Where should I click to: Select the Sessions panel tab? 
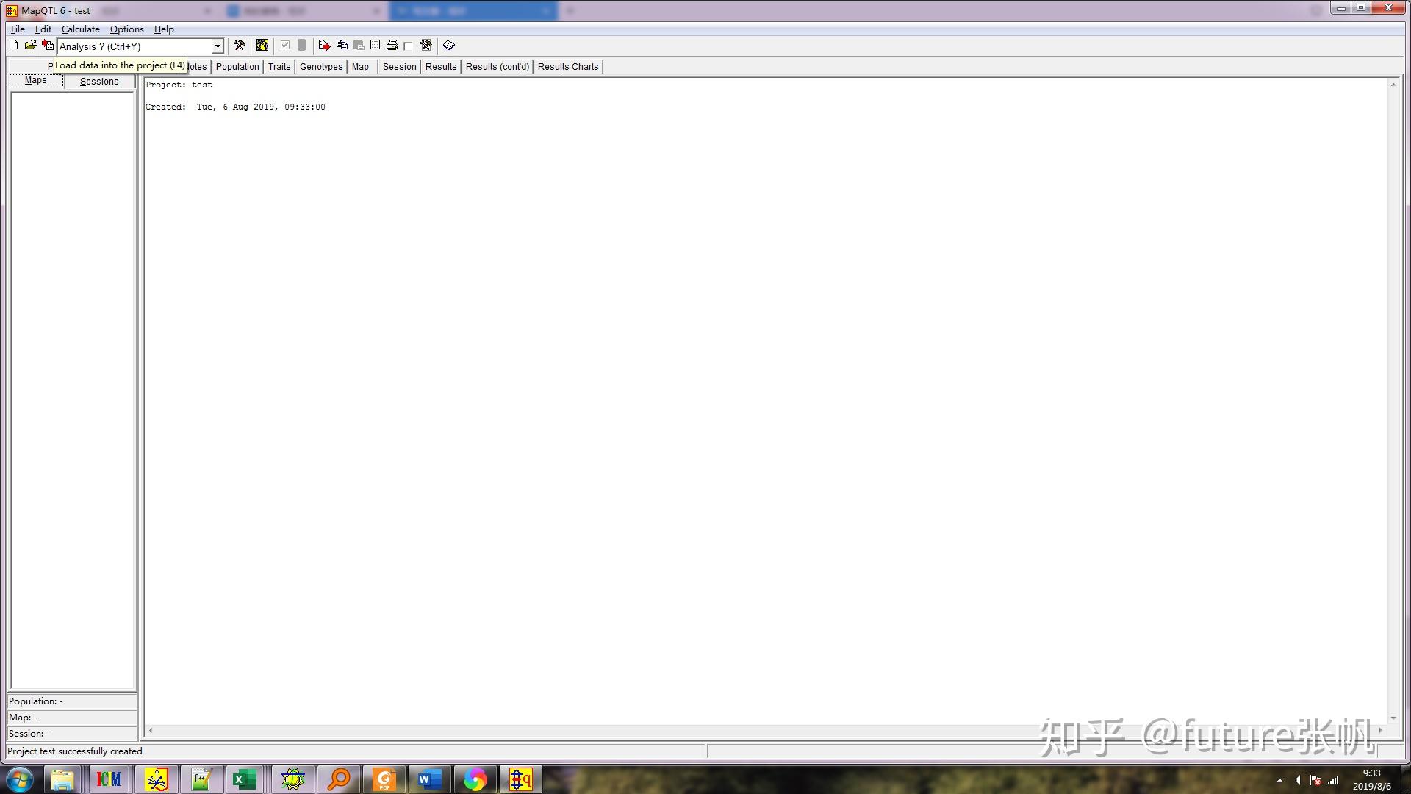coord(99,82)
